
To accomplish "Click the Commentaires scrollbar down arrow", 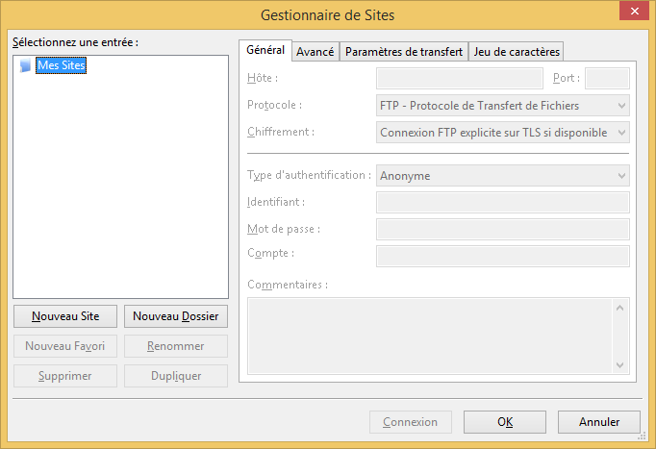I will pyautogui.click(x=620, y=365).
